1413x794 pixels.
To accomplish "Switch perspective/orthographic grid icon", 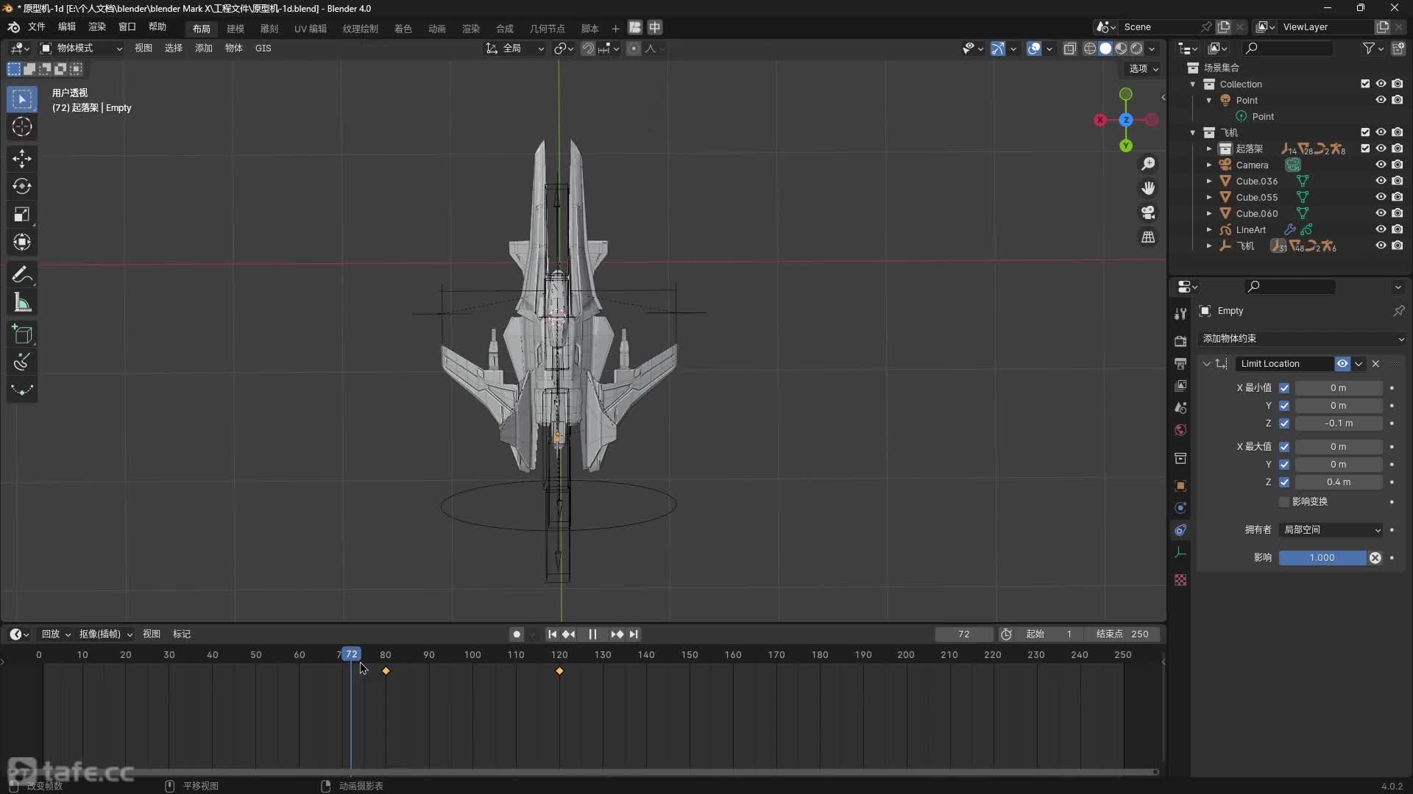I will 1148,237.
